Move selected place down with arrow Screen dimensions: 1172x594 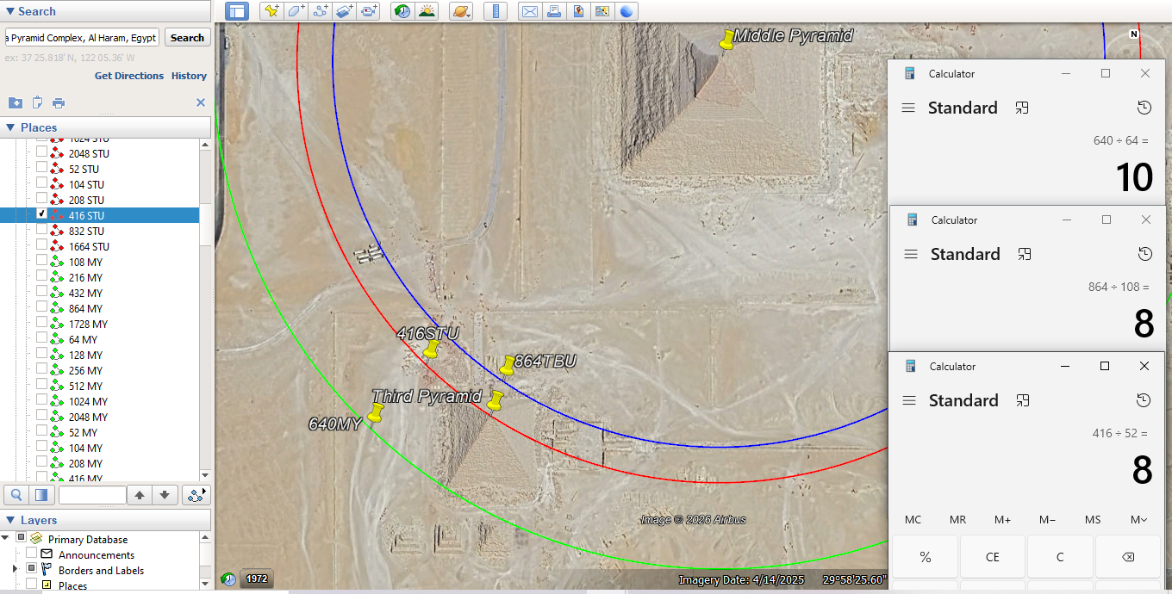(x=165, y=495)
